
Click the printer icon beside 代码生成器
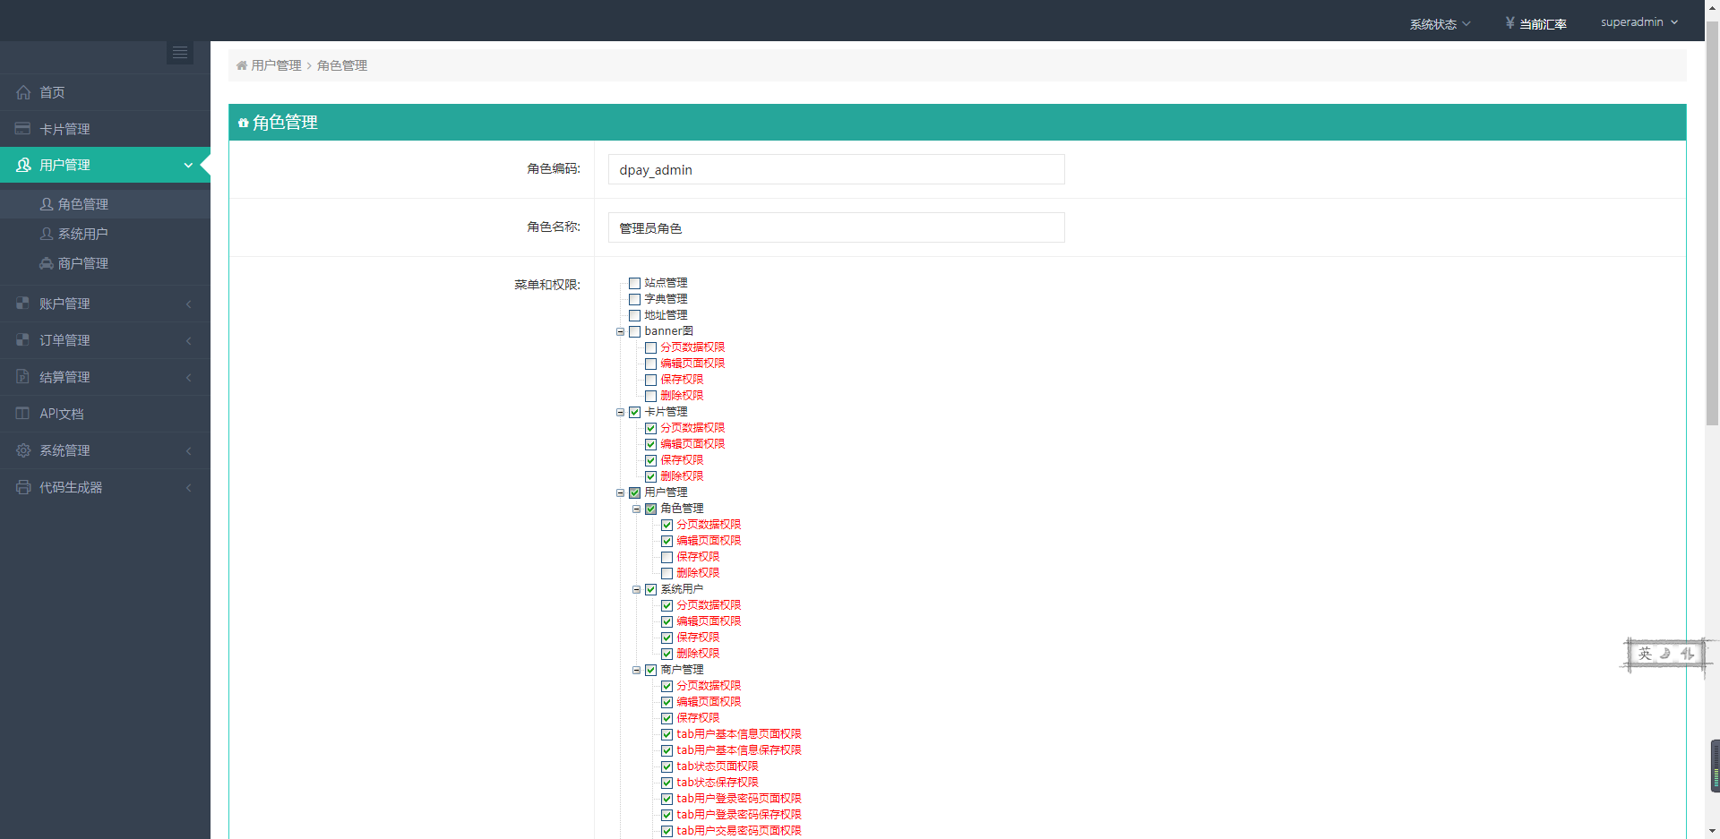coord(23,487)
